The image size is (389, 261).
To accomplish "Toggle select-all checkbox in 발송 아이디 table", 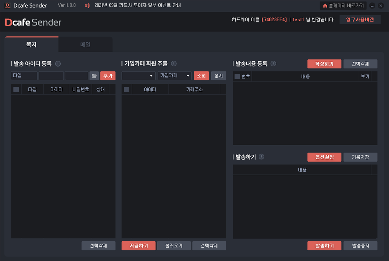I will point(16,89).
